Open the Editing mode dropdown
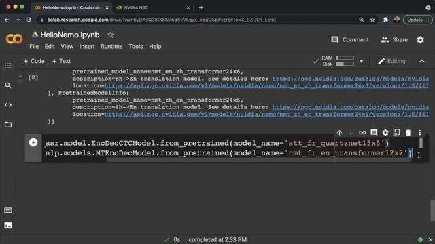The width and height of the screenshot is (435, 244). (391, 61)
